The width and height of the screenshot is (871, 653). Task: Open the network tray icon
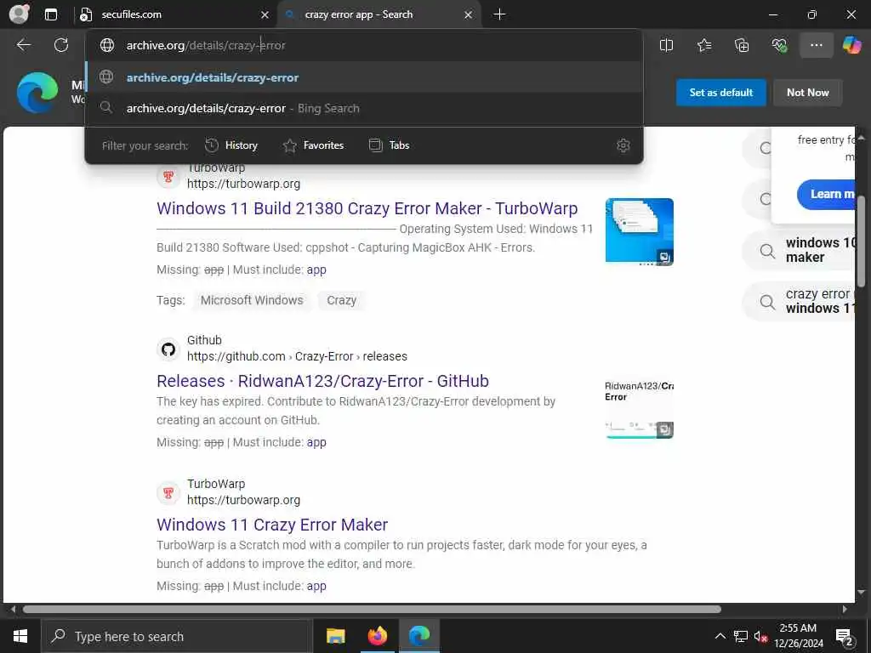click(741, 636)
